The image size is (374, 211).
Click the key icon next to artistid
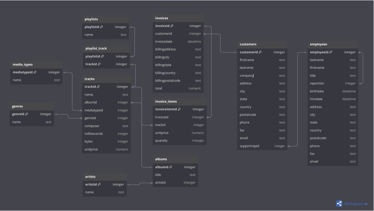99,185
